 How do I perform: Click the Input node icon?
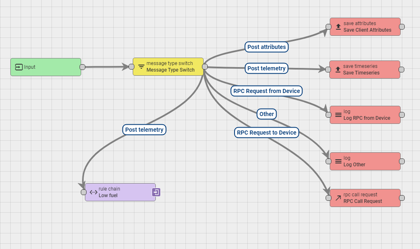(x=19, y=67)
